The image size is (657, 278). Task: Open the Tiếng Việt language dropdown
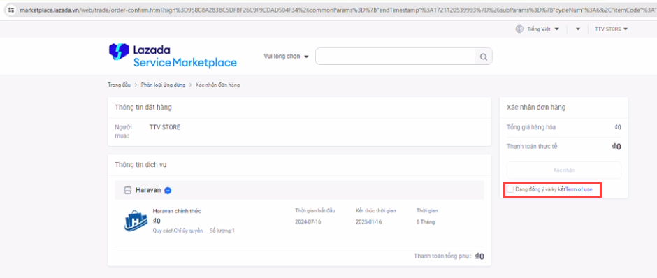(543, 29)
